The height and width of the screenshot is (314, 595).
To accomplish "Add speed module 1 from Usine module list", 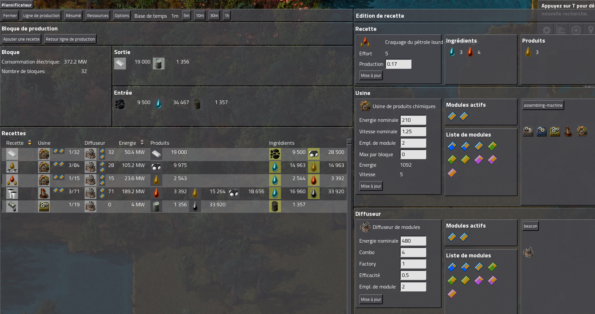I will (x=452, y=146).
